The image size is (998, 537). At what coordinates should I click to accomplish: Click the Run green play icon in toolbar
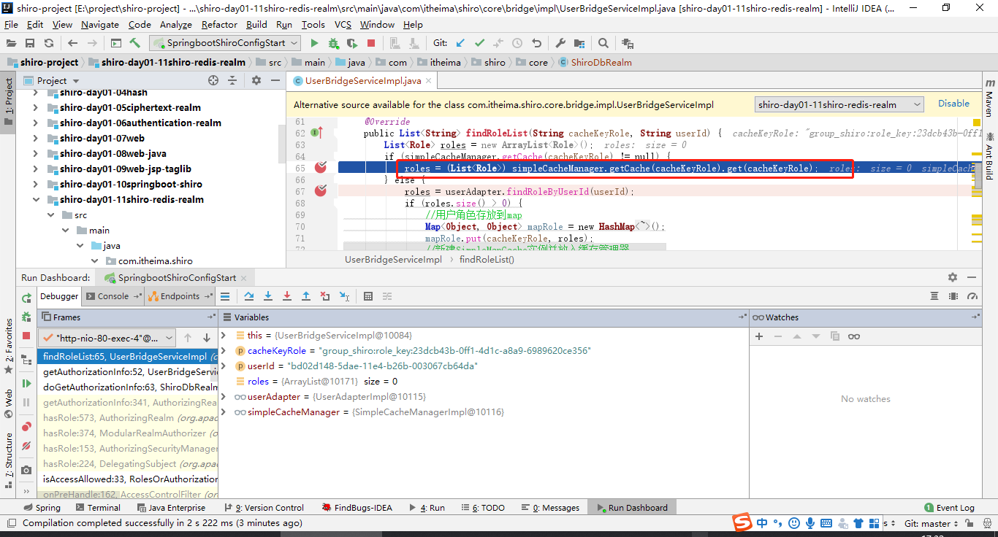click(314, 43)
